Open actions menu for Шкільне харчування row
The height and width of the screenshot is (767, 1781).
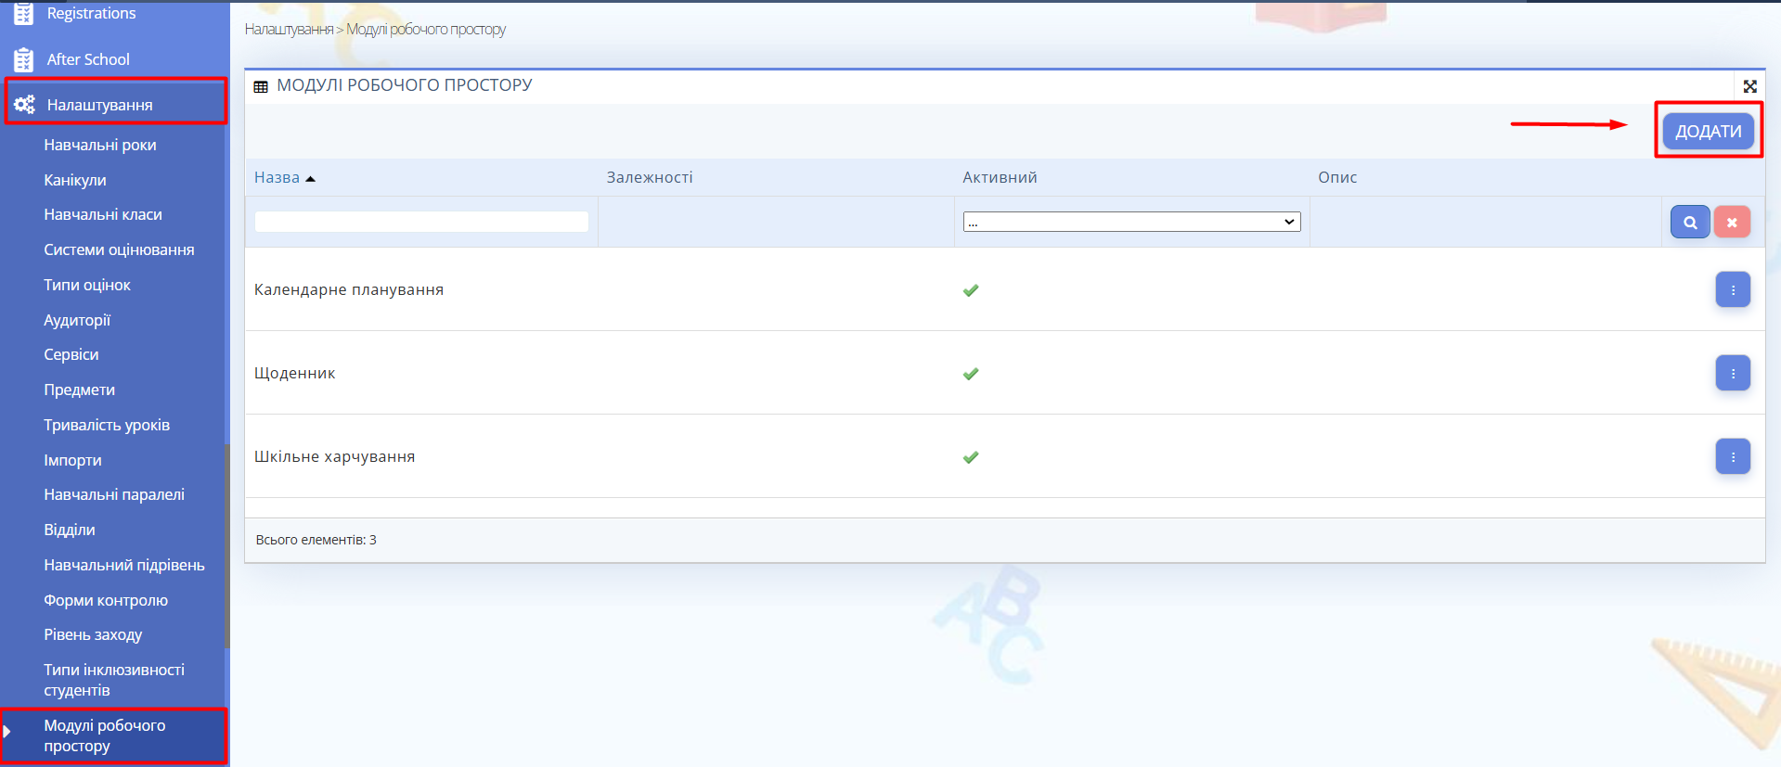(1732, 457)
